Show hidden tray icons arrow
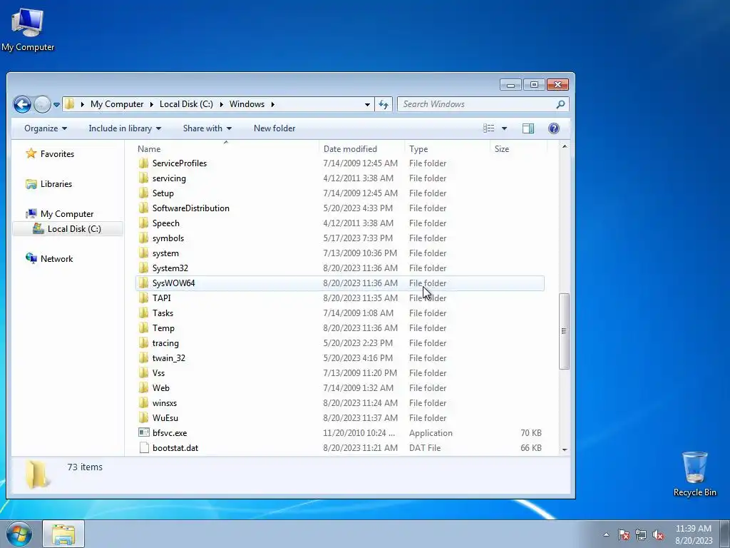The image size is (730, 548). tap(606, 534)
